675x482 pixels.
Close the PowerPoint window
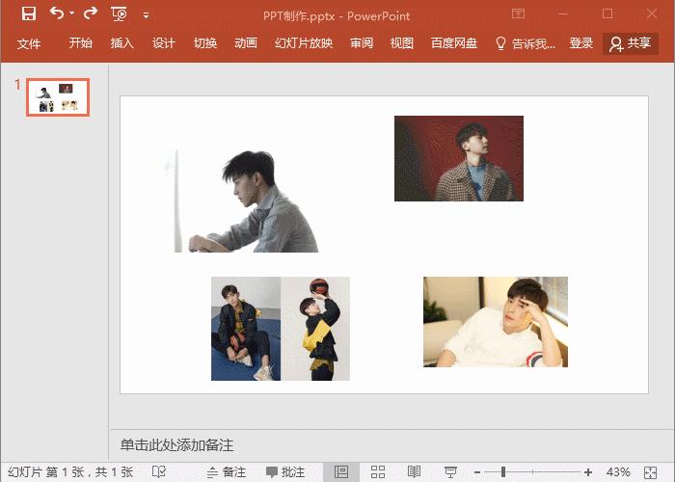(652, 13)
